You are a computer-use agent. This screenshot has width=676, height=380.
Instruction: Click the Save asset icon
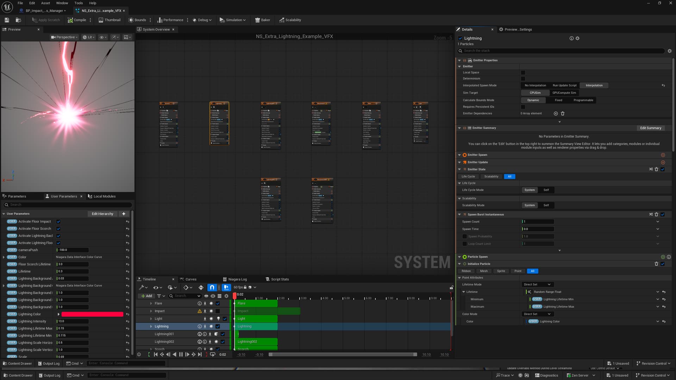7,20
